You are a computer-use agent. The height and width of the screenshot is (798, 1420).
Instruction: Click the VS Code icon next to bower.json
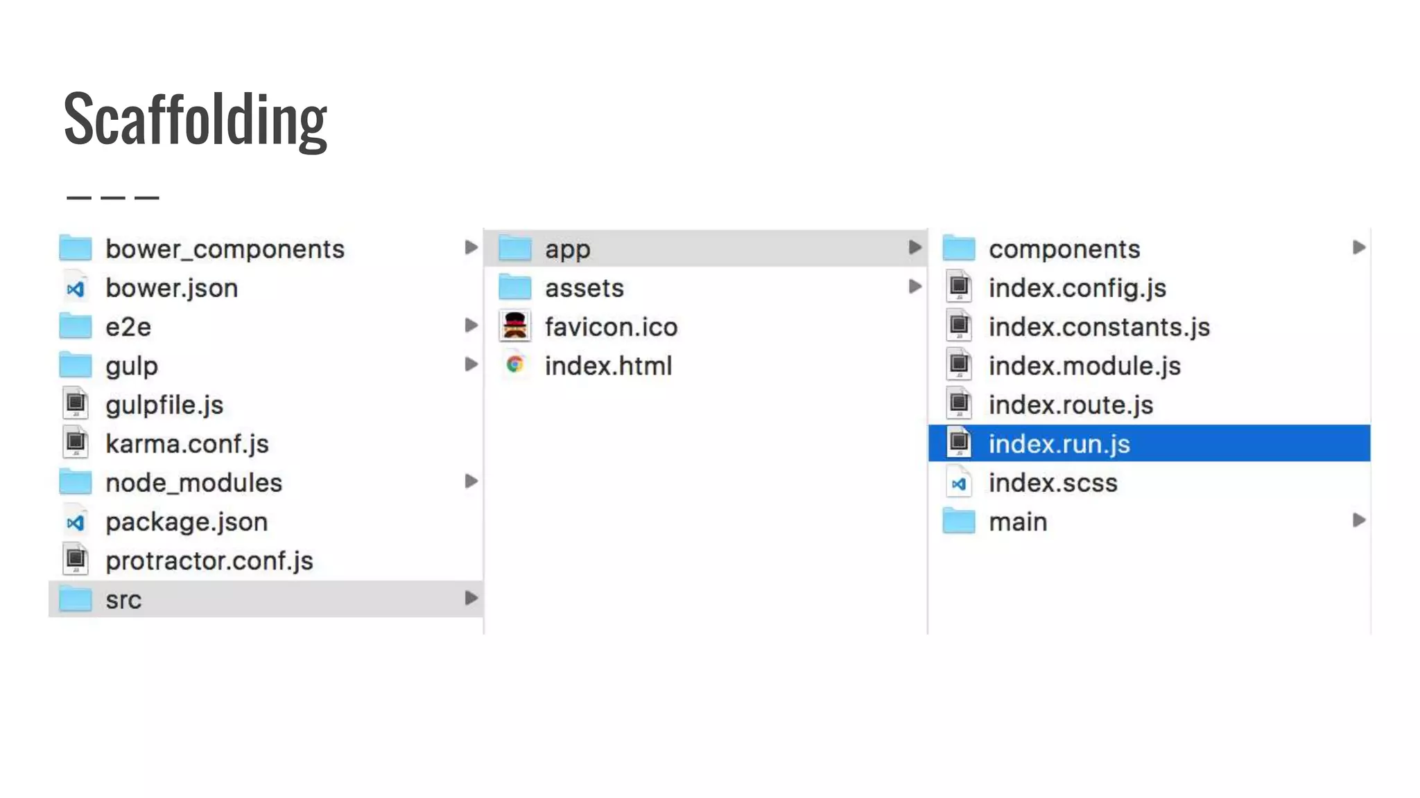point(76,288)
